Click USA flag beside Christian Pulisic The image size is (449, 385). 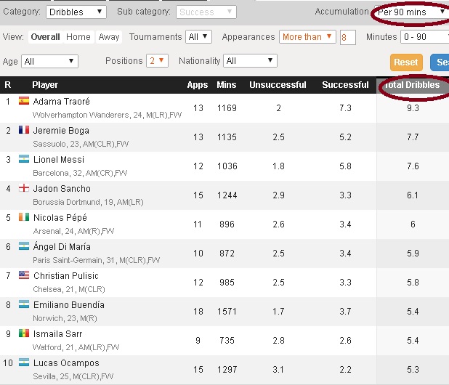[24, 275]
